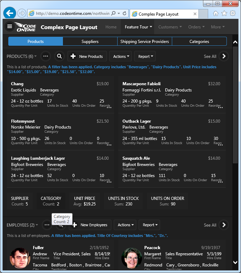
Task: Click the plus icon for New Products
Action: pos(73,56)
